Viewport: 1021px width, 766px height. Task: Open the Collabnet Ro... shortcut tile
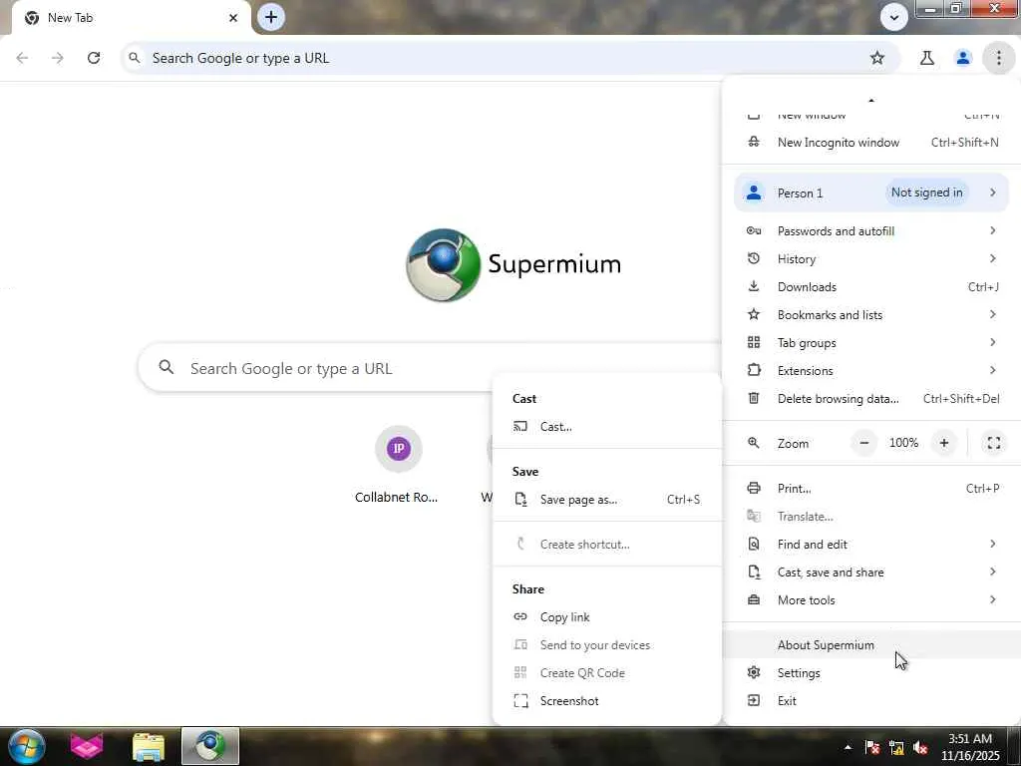(397, 466)
